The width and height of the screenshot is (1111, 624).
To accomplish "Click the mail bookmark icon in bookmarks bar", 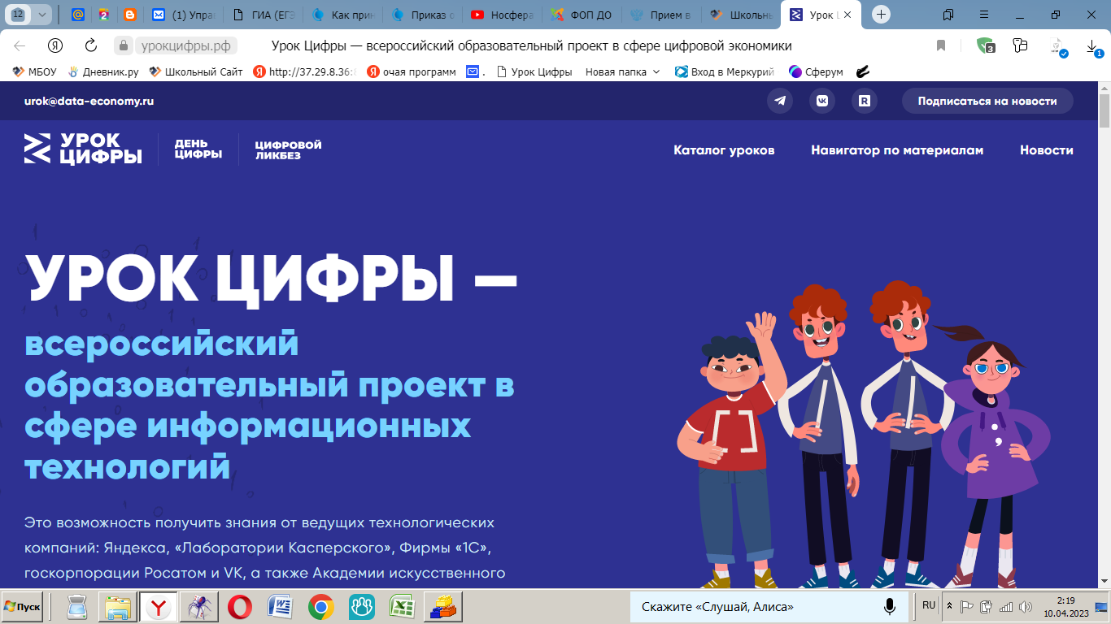I will 473,71.
